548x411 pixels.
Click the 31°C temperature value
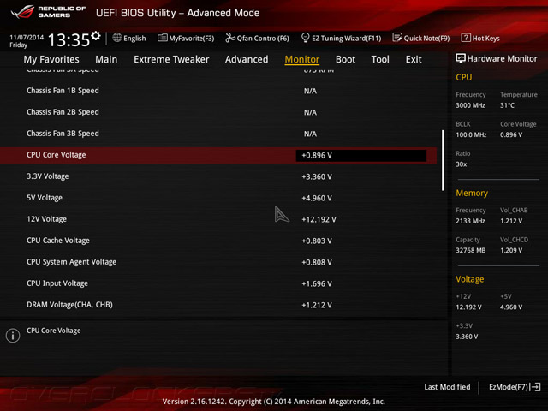tap(507, 105)
